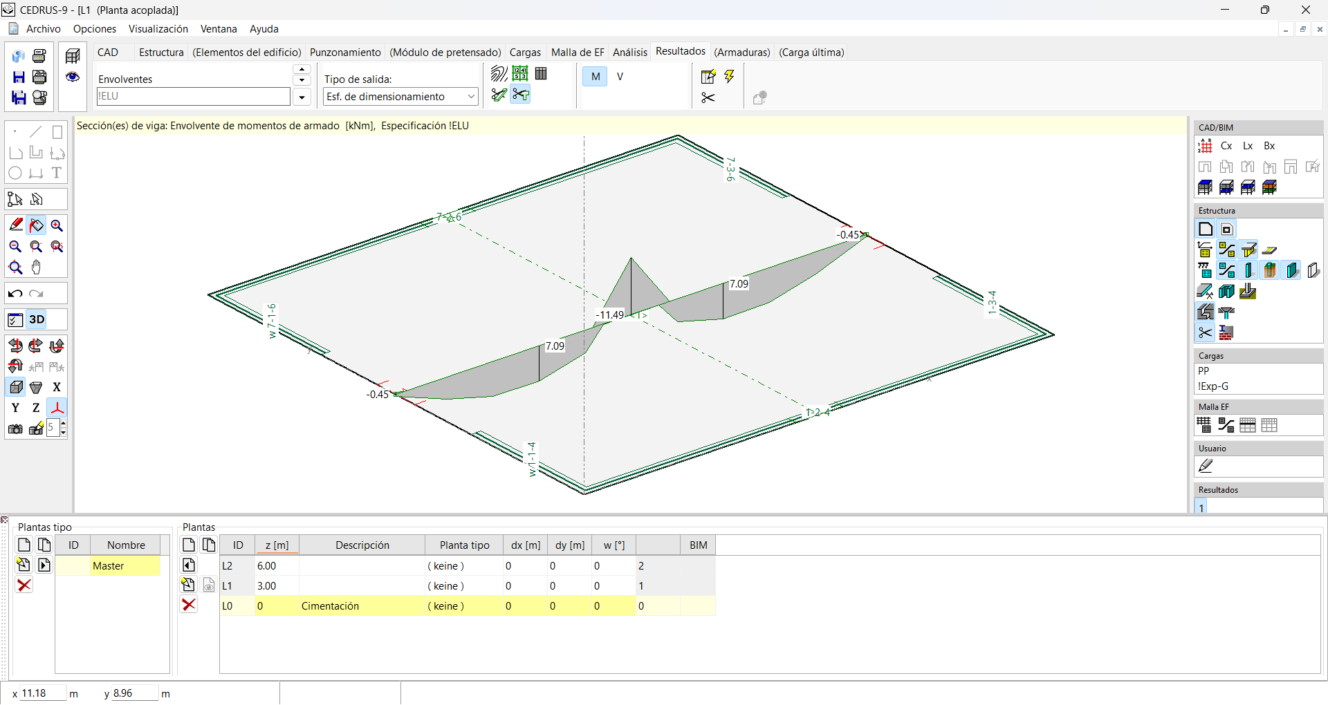Open Ventana menu
This screenshot has width=1328, height=705.
219,29
